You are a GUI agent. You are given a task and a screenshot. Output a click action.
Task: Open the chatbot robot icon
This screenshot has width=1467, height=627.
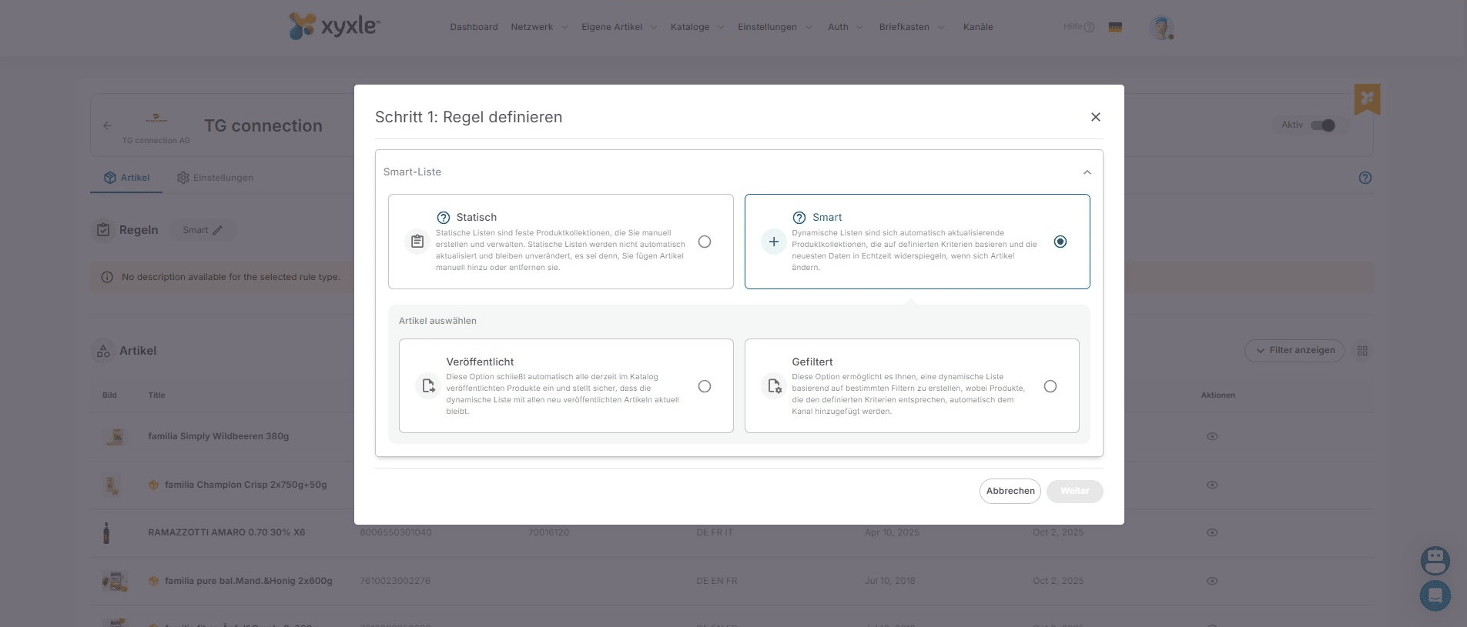1435,561
